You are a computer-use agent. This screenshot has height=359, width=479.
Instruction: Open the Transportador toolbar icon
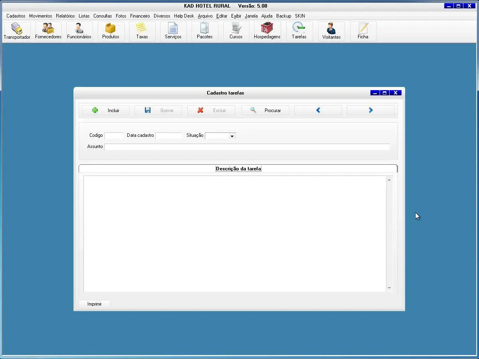point(17,31)
